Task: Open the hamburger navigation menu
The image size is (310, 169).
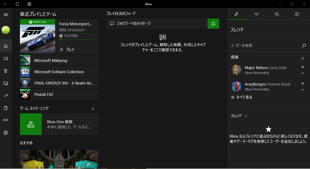Action: tap(6, 15)
